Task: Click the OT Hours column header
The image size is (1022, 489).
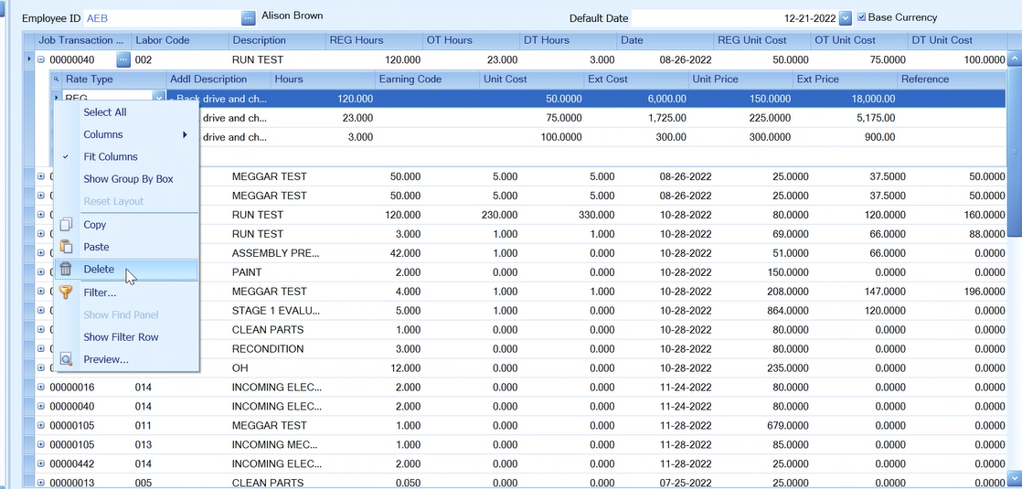Action: 472,40
